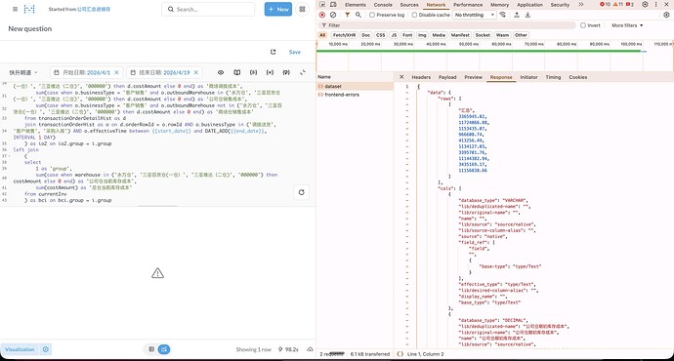Viewport: 674px width, 361px height.
Task: View the Timing tab
Action: (x=553, y=77)
